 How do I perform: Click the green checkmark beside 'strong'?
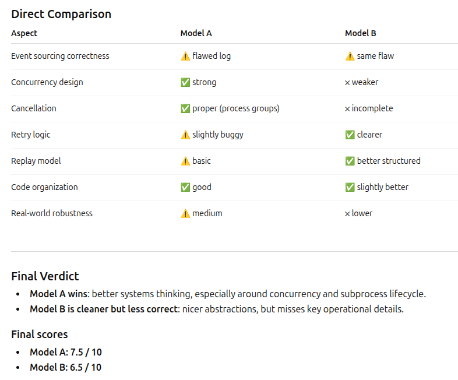pyautogui.click(x=185, y=83)
